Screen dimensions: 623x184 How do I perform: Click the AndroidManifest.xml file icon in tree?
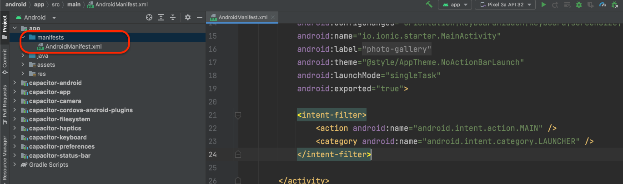click(x=41, y=46)
